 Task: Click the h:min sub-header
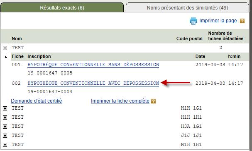pyautogui.click(x=234, y=56)
